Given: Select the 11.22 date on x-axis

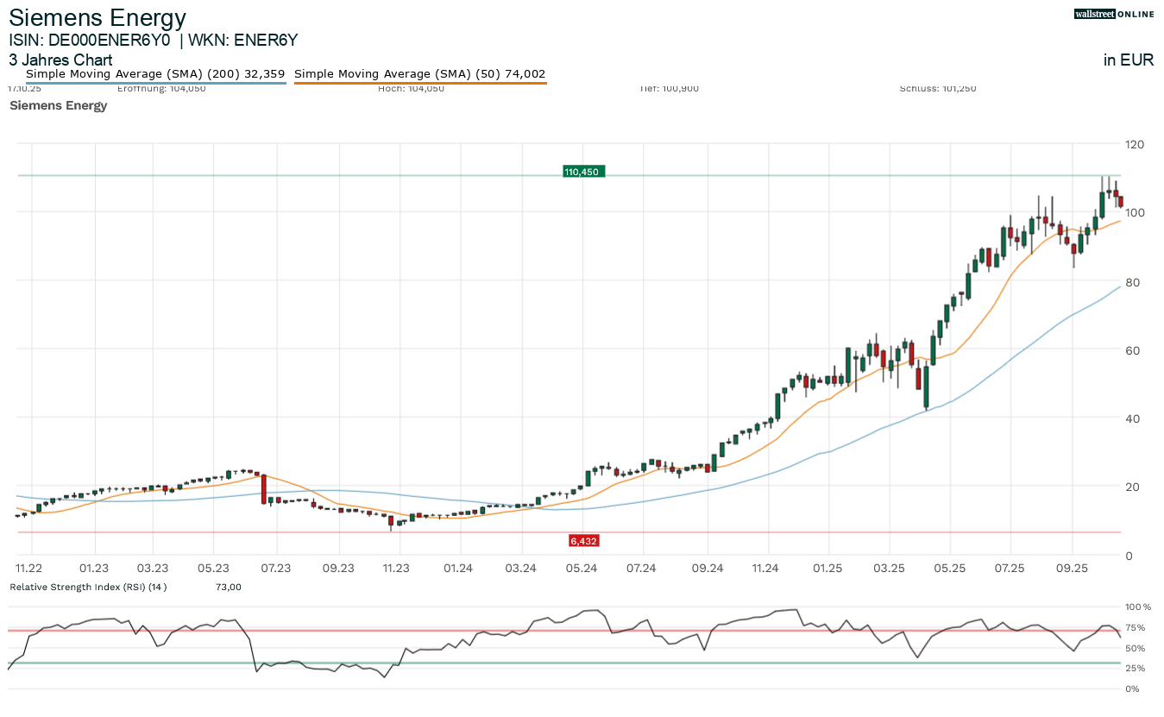Looking at the screenshot, I should point(29,568).
